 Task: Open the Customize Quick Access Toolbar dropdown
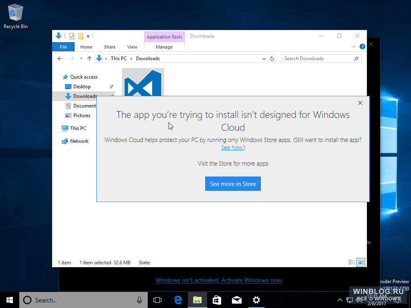tap(88, 36)
